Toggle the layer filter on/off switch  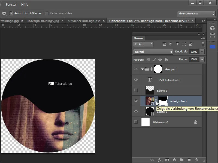203,44
